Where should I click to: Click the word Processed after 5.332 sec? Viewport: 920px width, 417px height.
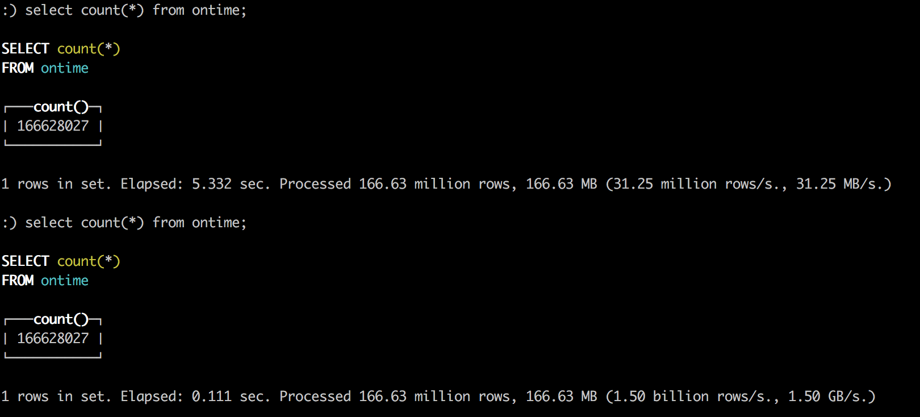315,184
